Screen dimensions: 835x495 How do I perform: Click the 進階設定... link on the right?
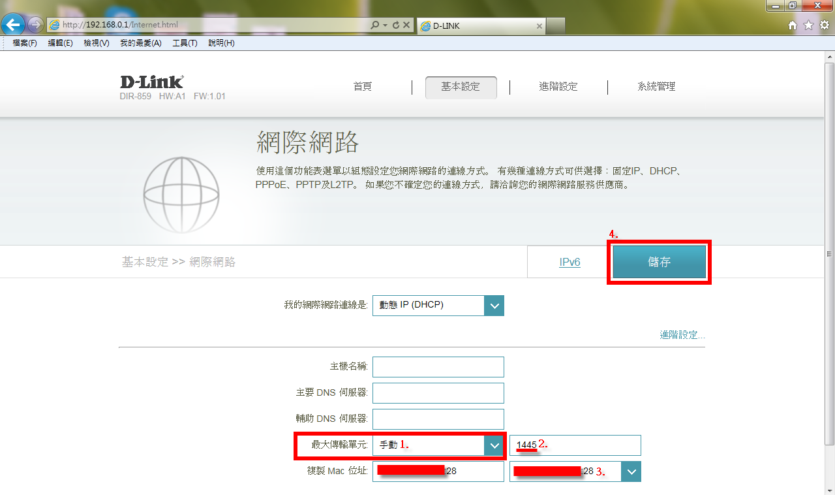coord(682,335)
